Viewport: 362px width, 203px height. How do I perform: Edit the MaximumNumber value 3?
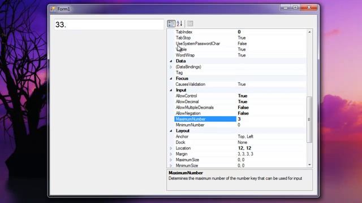239,119
